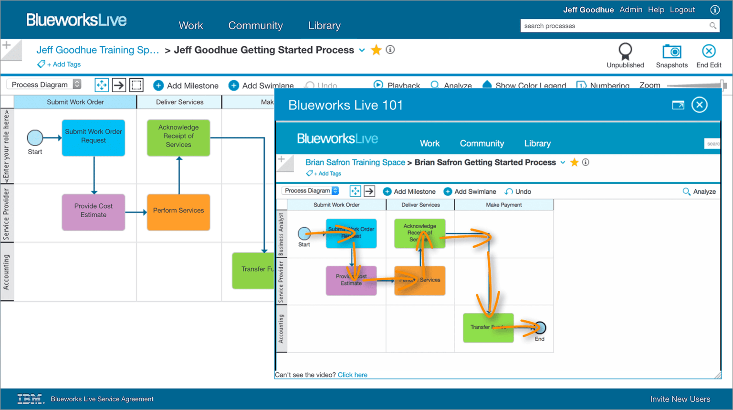The width and height of the screenshot is (733, 410).
Task: Click End Edit icon
Action: pos(709,51)
